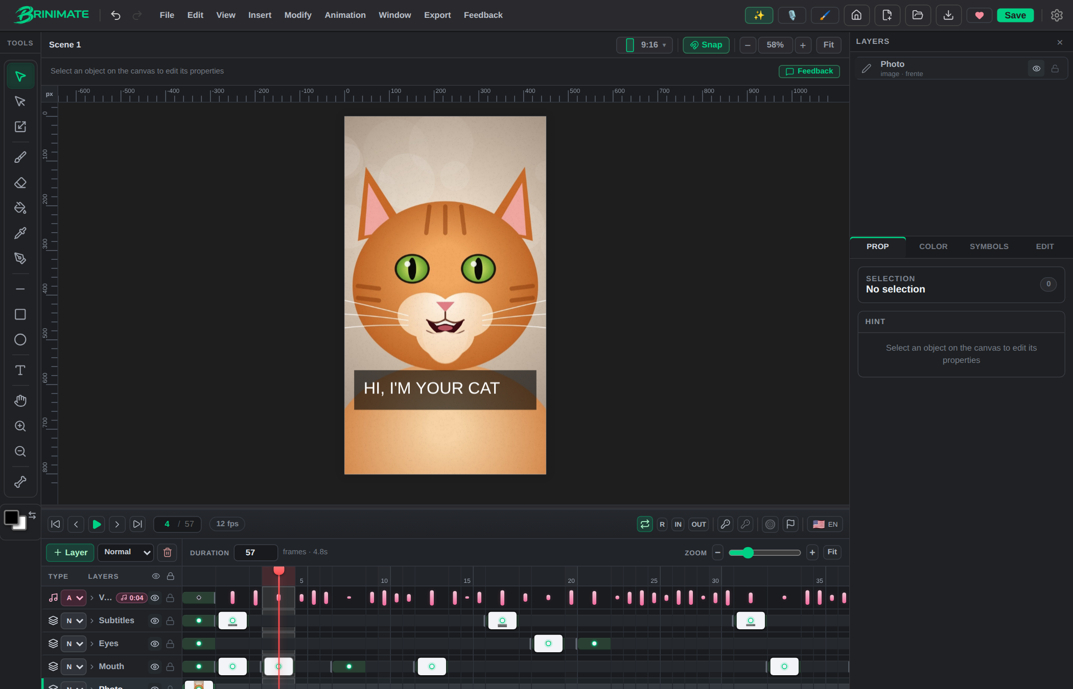Delete layer with trash icon
The image size is (1073, 689).
(167, 552)
